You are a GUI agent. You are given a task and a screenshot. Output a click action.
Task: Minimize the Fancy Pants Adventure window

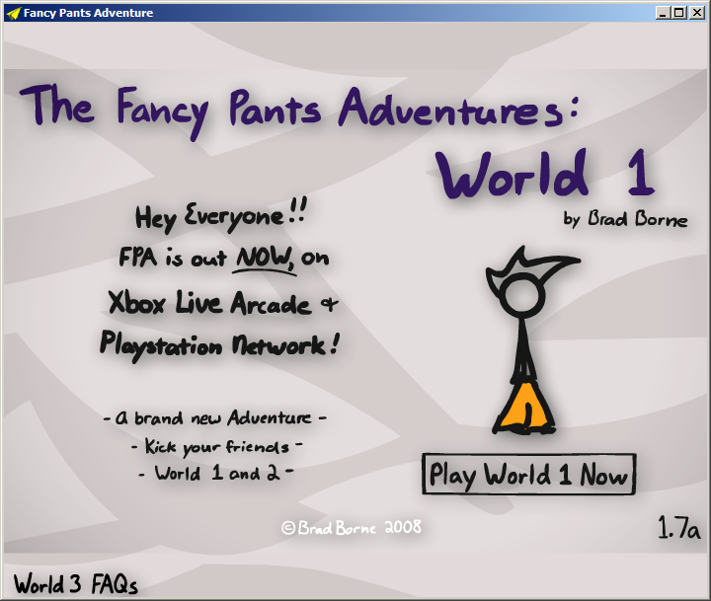tap(664, 13)
